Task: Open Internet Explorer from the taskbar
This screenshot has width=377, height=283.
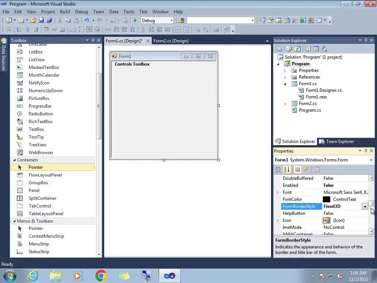Action: 33,276
